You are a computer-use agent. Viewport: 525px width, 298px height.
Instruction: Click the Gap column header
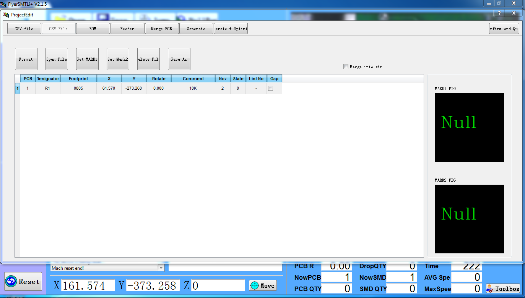[x=274, y=79]
